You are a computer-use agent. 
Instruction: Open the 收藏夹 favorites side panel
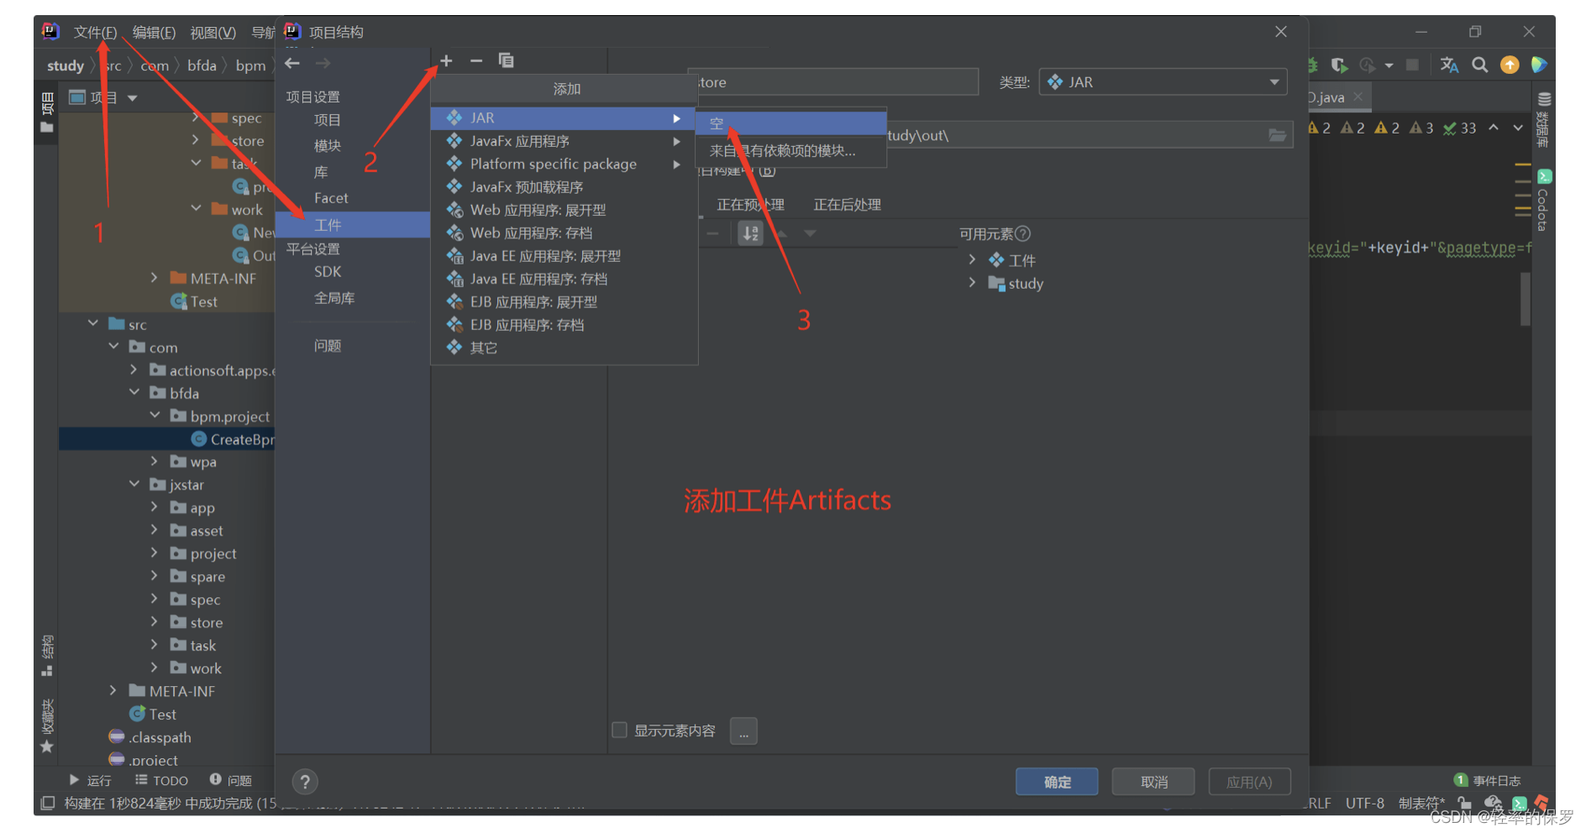click(47, 726)
